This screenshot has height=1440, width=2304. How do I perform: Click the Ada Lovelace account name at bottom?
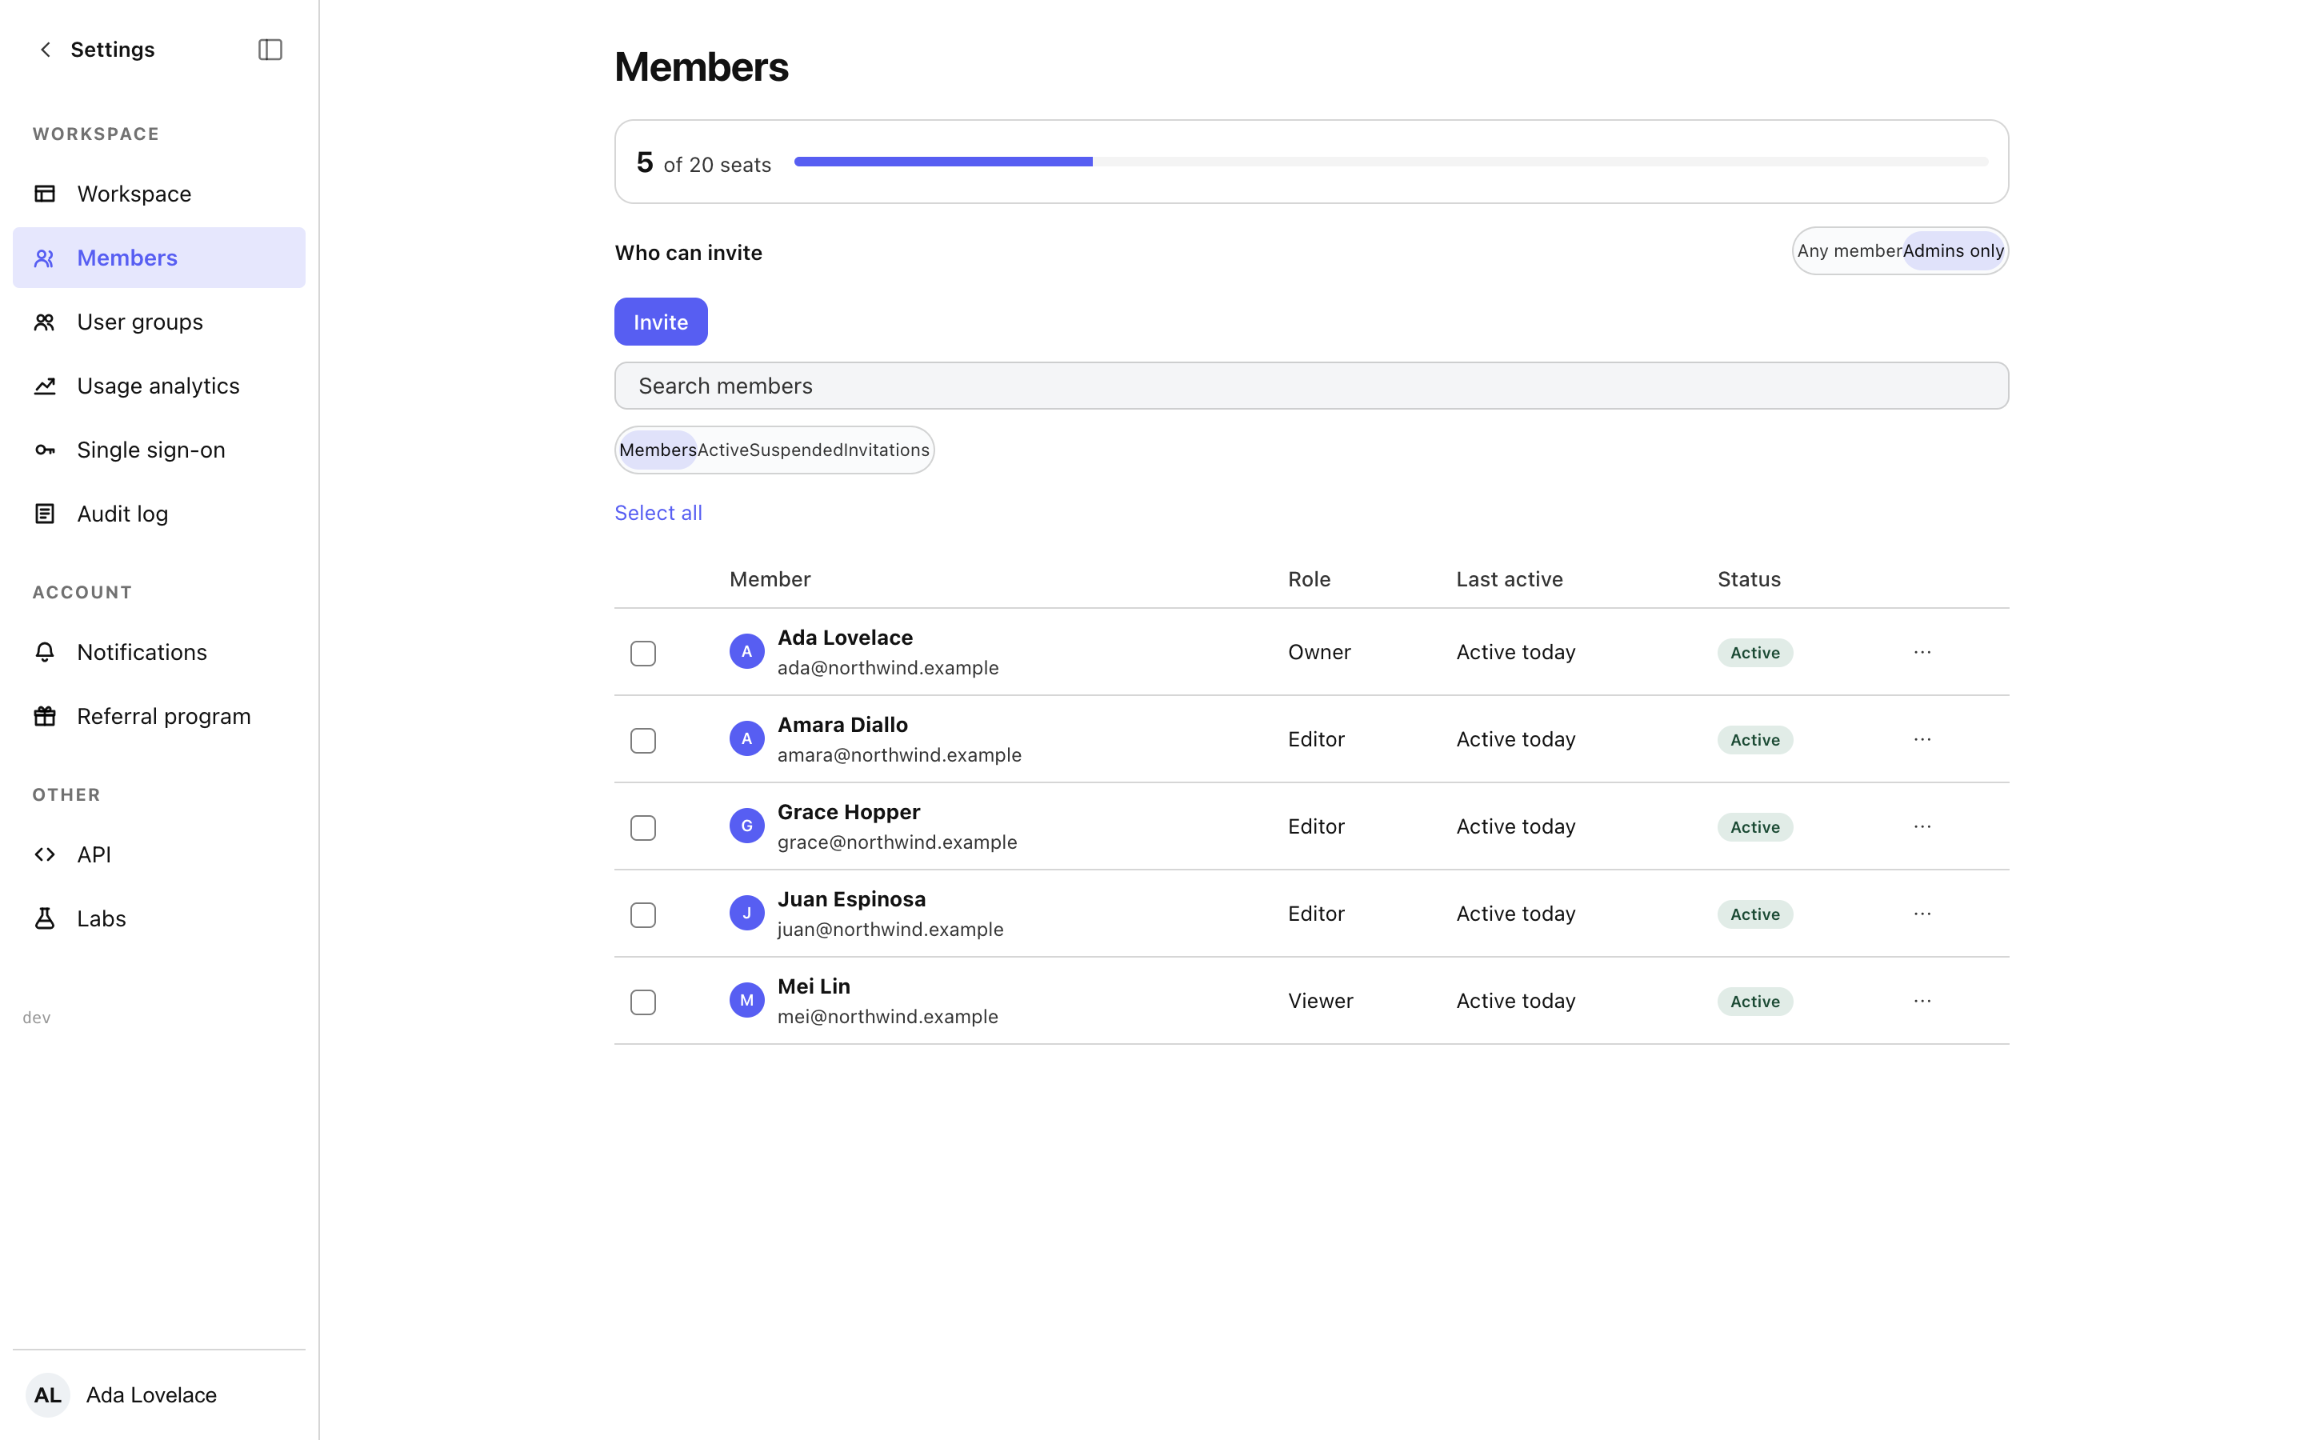click(151, 1395)
